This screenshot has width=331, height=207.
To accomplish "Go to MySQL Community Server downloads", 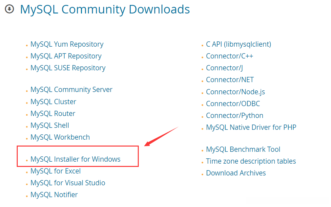I will pyautogui.click(x=72, y=90).
